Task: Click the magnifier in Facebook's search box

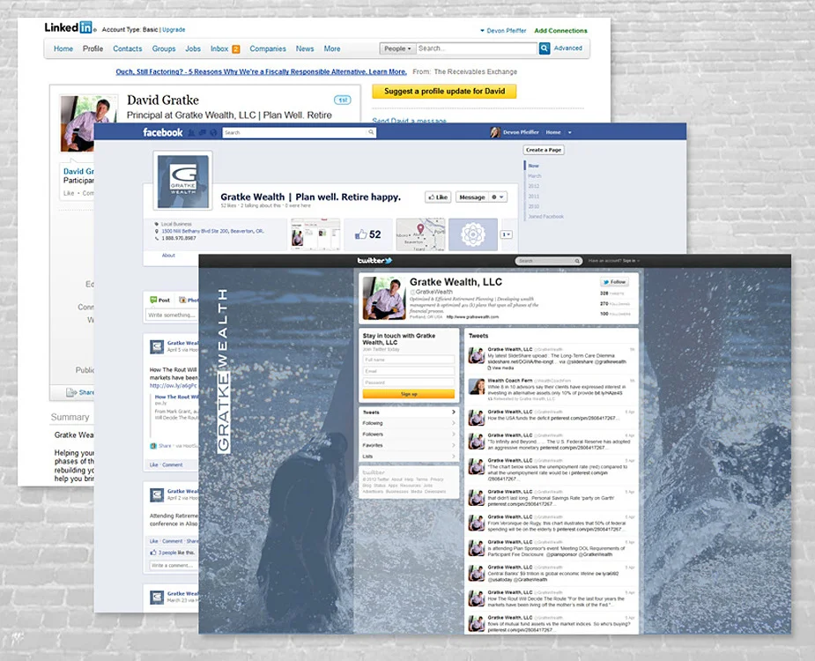Action: coord(371,132)
